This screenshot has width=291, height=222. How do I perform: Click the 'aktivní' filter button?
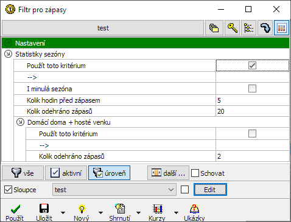[66, 173]
